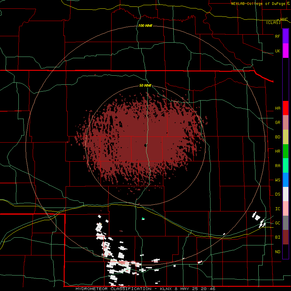The height and width of the screenshot is (291, 291).
Task: Click the black radar site dot at center
Action: click(x=145, y=145)
